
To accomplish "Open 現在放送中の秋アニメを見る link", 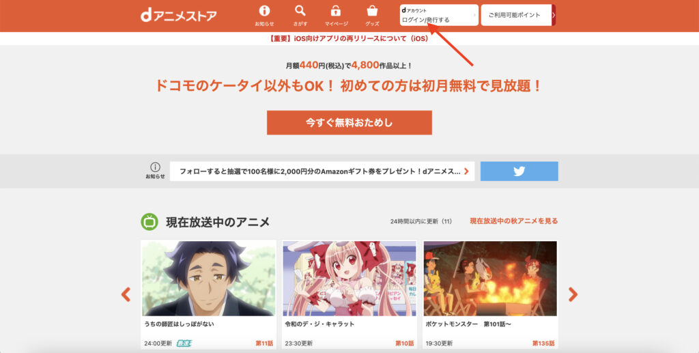I will (513, 221).
